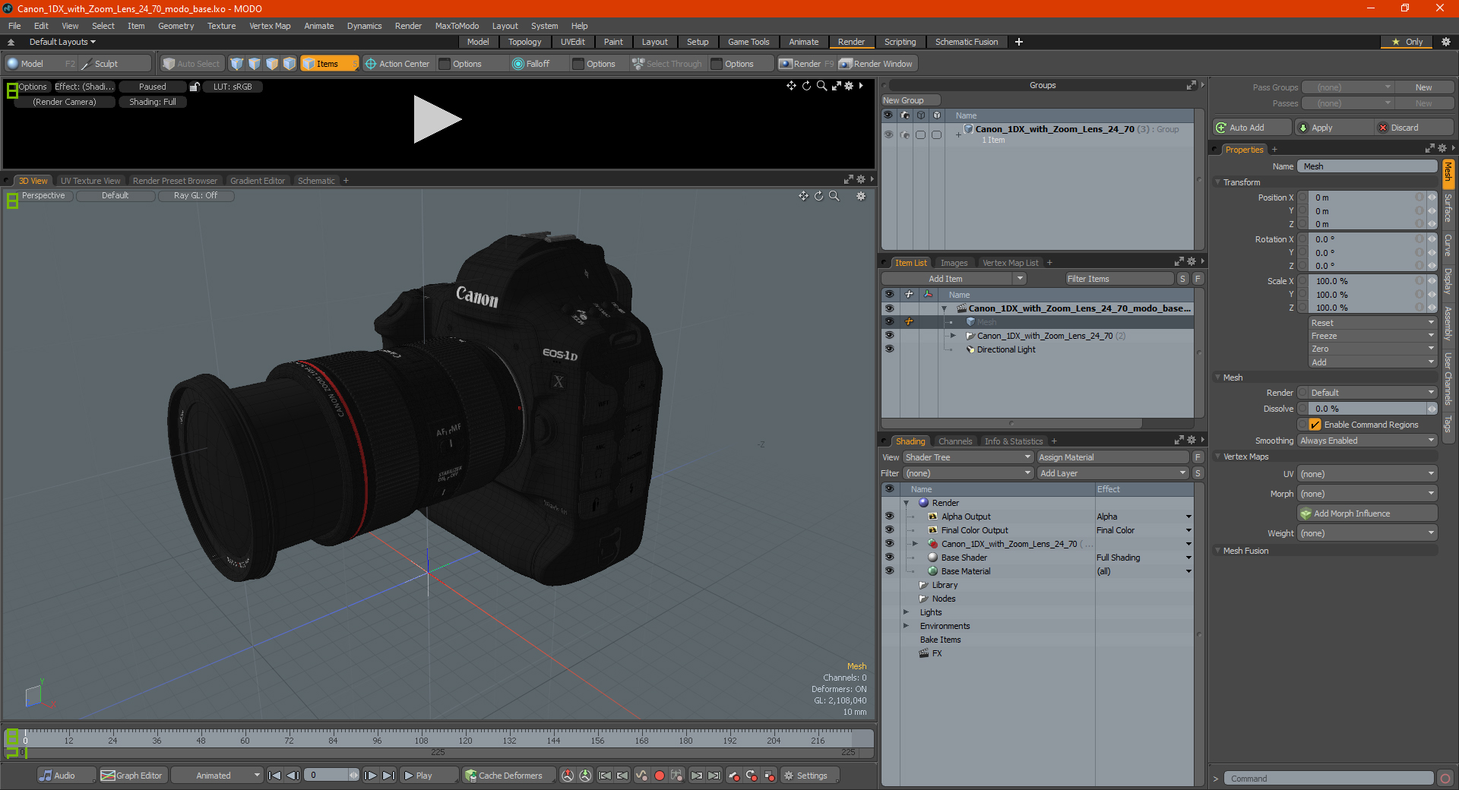Viewport: 1459px width, 790px height.
Task: Step to previous frame
Action: (293, 776)
